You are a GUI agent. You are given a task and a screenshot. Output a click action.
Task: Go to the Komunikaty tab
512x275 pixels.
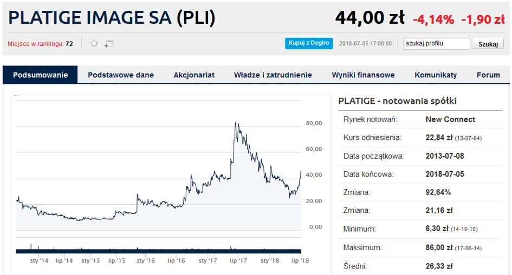click(x=436, y=75)
